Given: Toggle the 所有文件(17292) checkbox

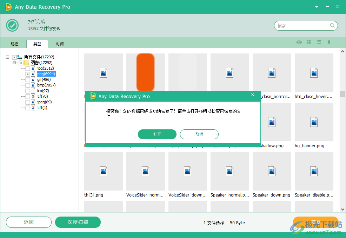Looking at the screenshot, I should 14,57.
